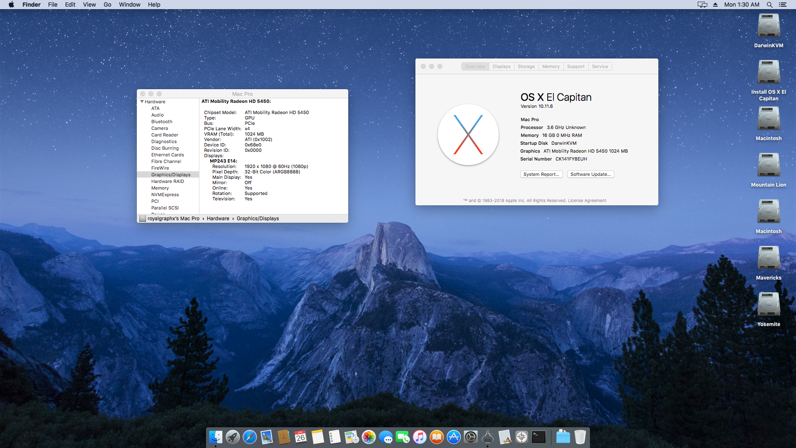
Task: Launch Terminal from the Dock
Action: click(x=539, y=437)
